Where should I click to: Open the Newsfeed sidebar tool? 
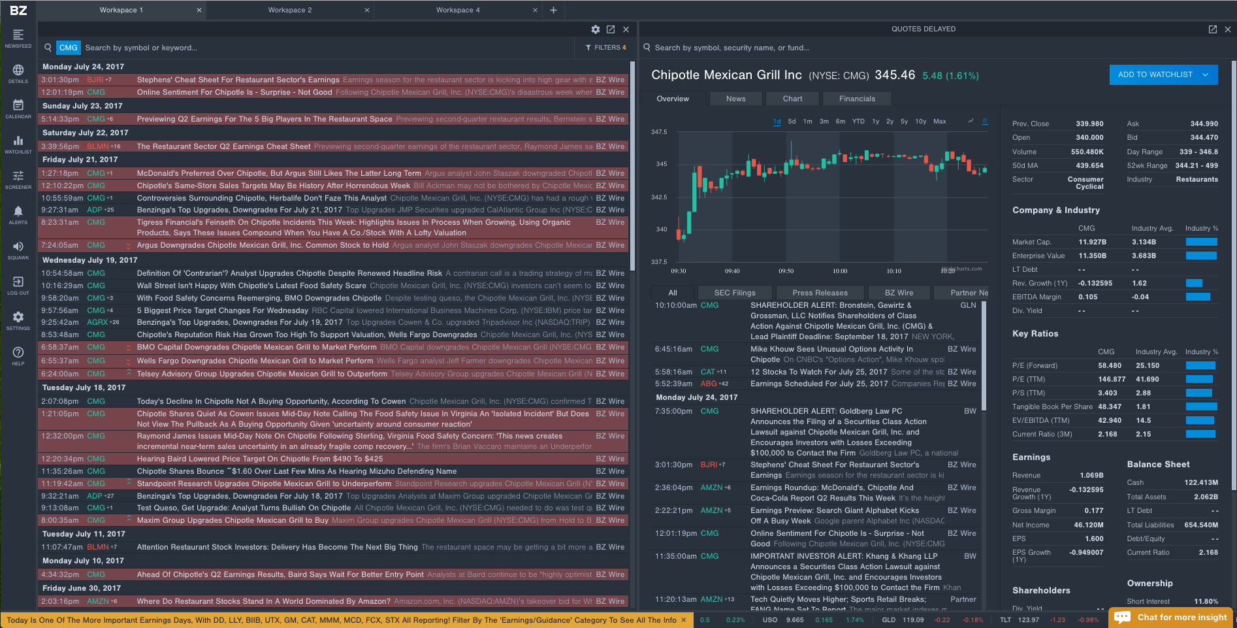coord(18,38)
